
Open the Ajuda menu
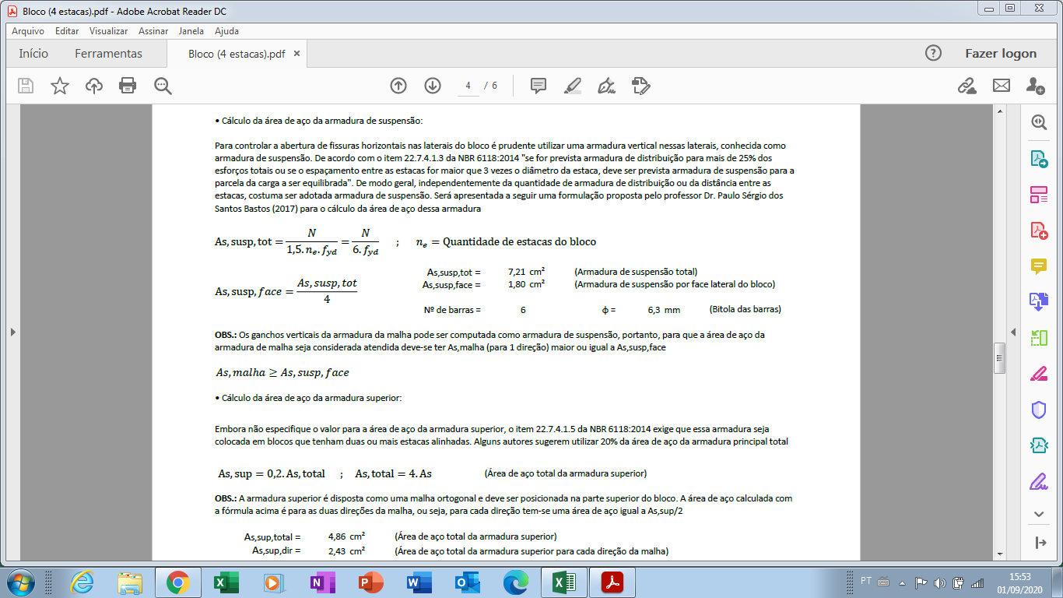(x=226, y=31)
